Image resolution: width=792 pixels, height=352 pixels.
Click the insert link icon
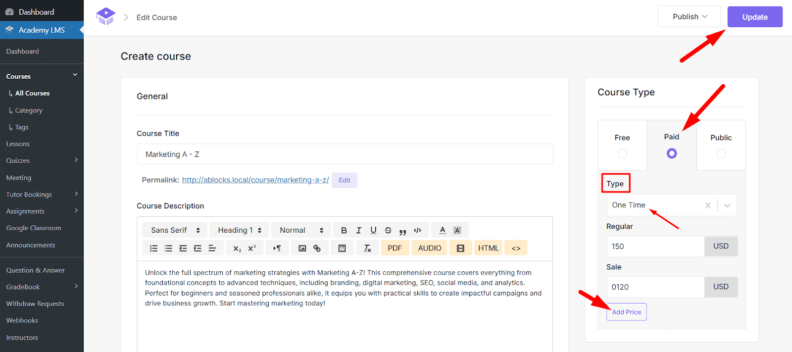[317, 248]
